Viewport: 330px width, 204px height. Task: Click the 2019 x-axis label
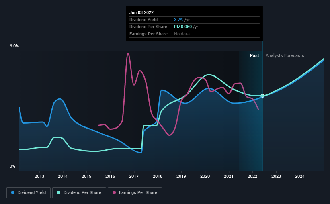181,176
